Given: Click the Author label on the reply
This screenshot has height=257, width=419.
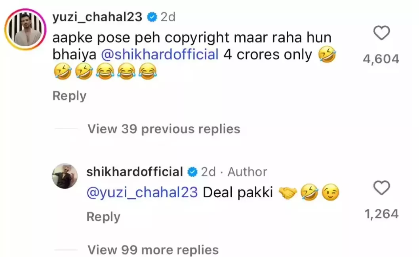Looking at the screenshot, I should pos(247,172).
